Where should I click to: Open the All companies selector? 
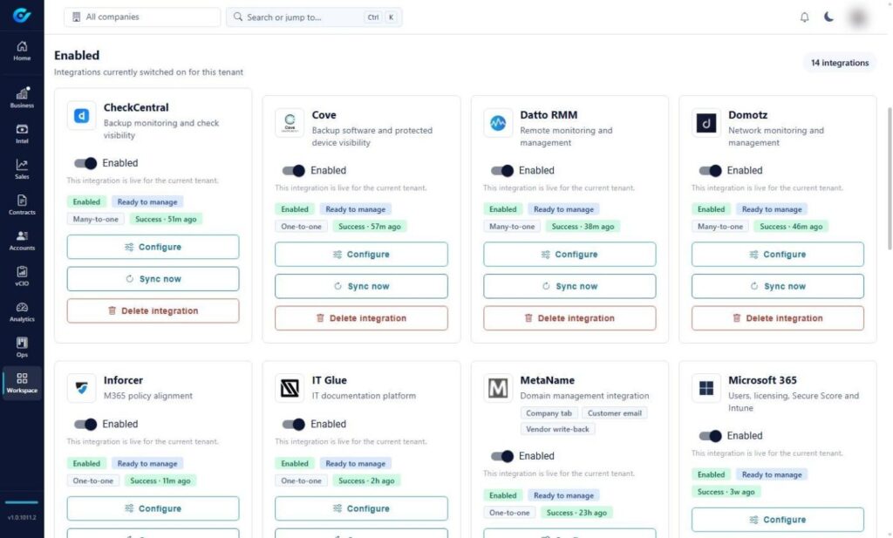pyautogui.click(x=142, y=17)
